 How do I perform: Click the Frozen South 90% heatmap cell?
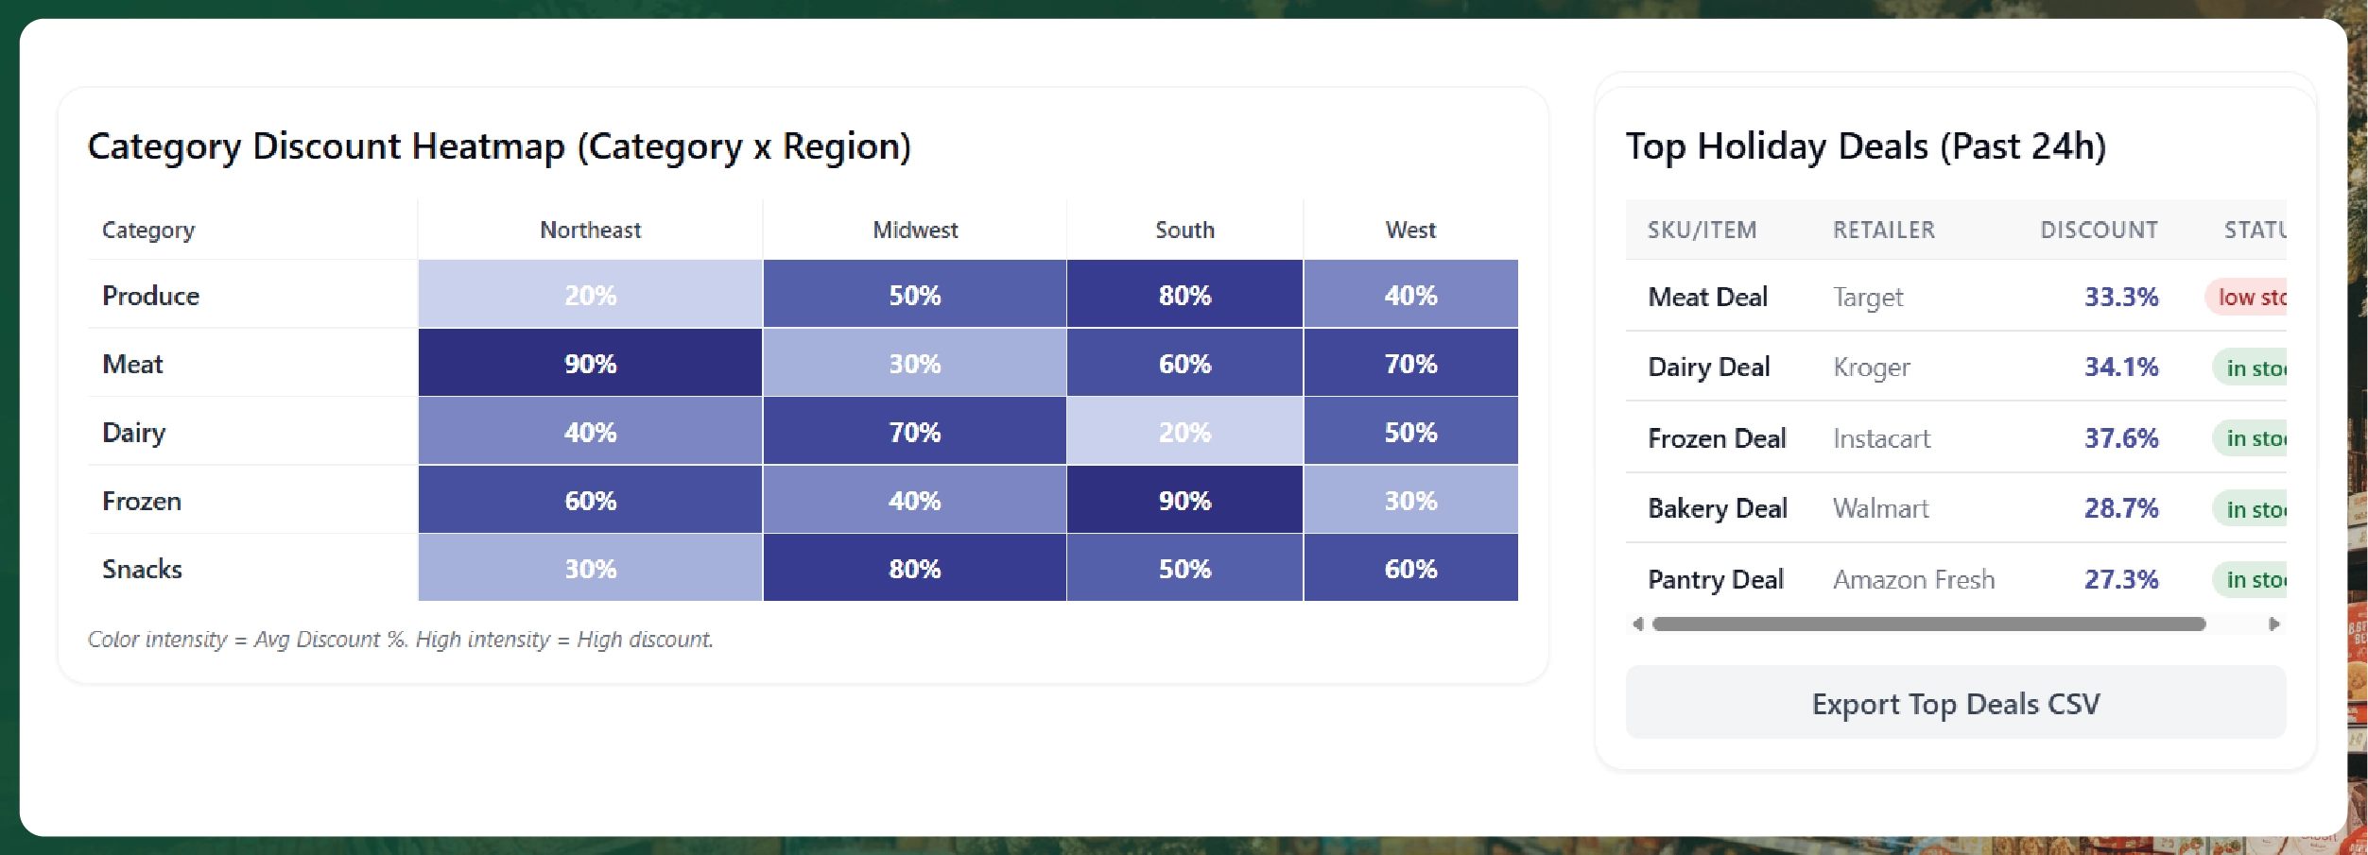click(x=1184, y=501)
